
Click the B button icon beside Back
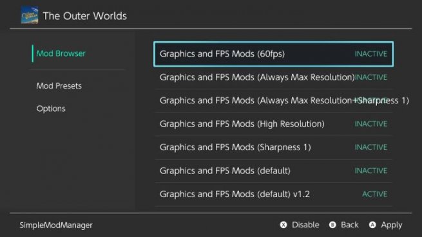(x=332, y=225)
